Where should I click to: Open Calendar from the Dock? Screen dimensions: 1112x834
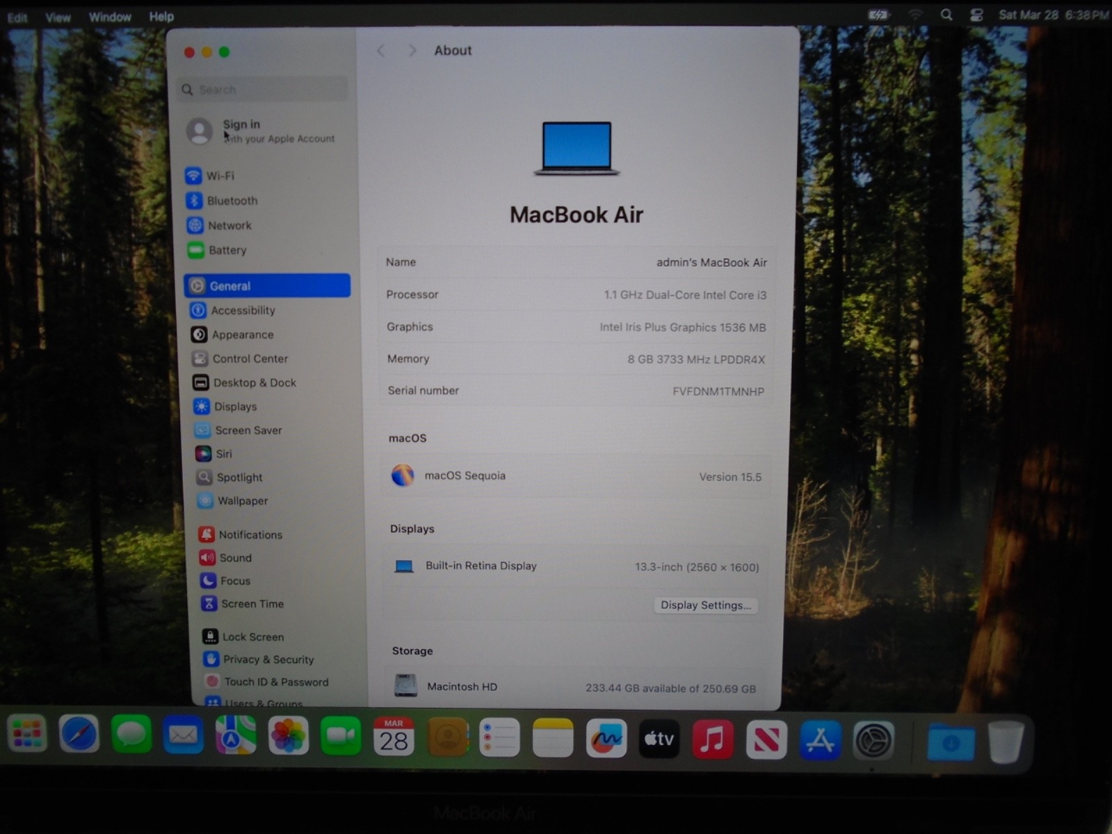(394, 737)
